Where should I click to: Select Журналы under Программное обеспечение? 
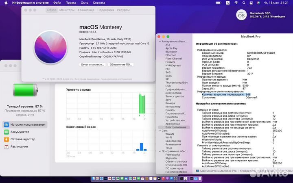171,158
